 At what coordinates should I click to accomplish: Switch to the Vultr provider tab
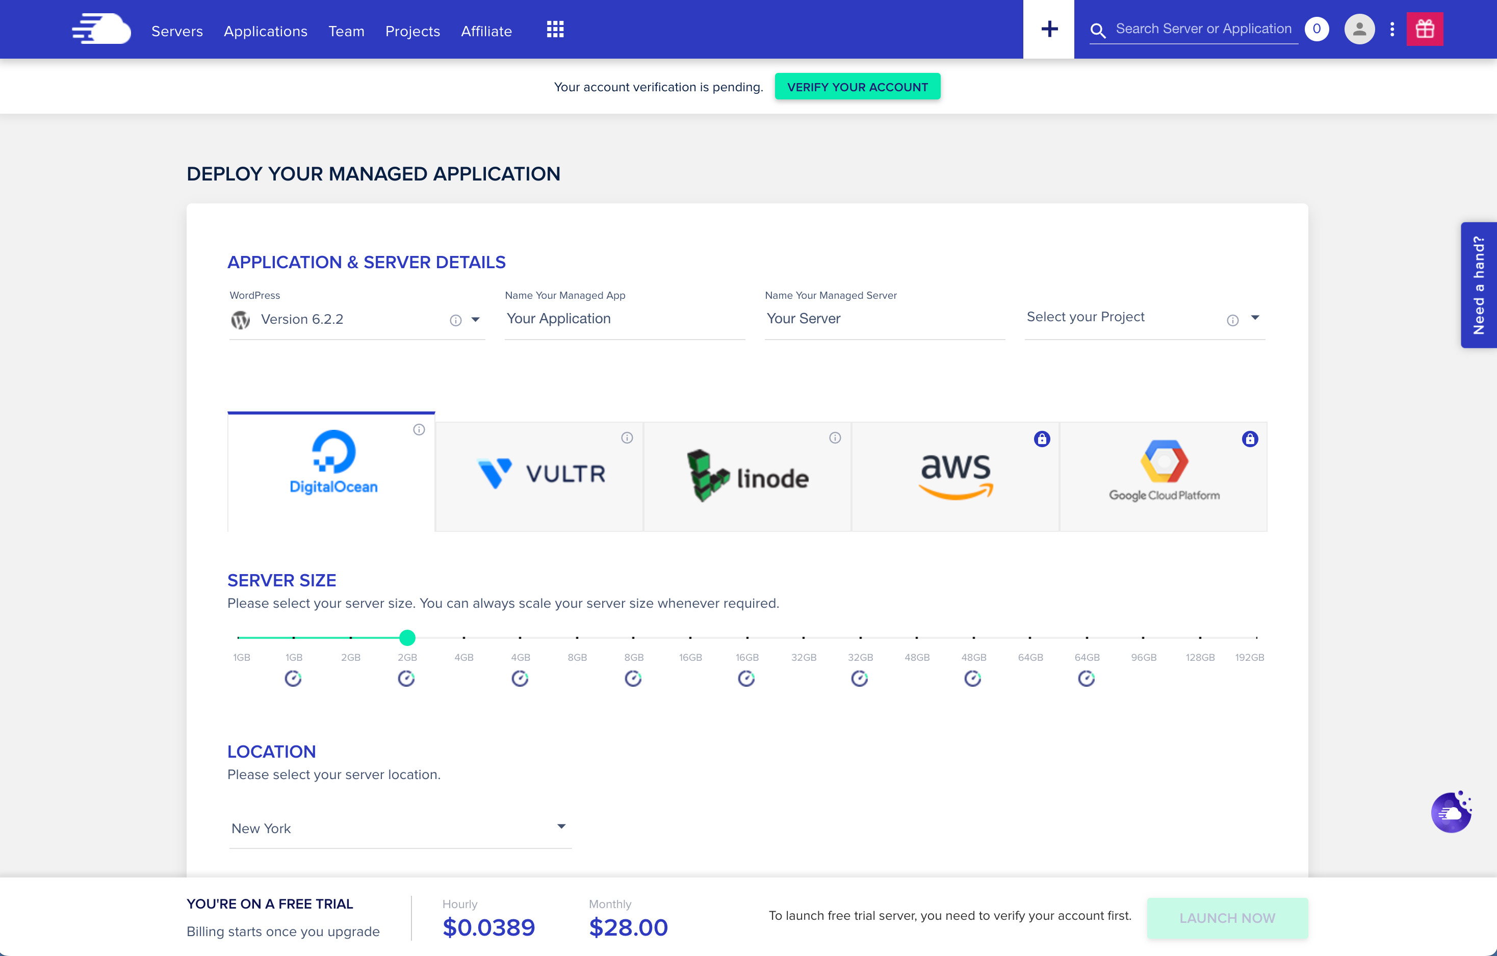coord(539,474)
